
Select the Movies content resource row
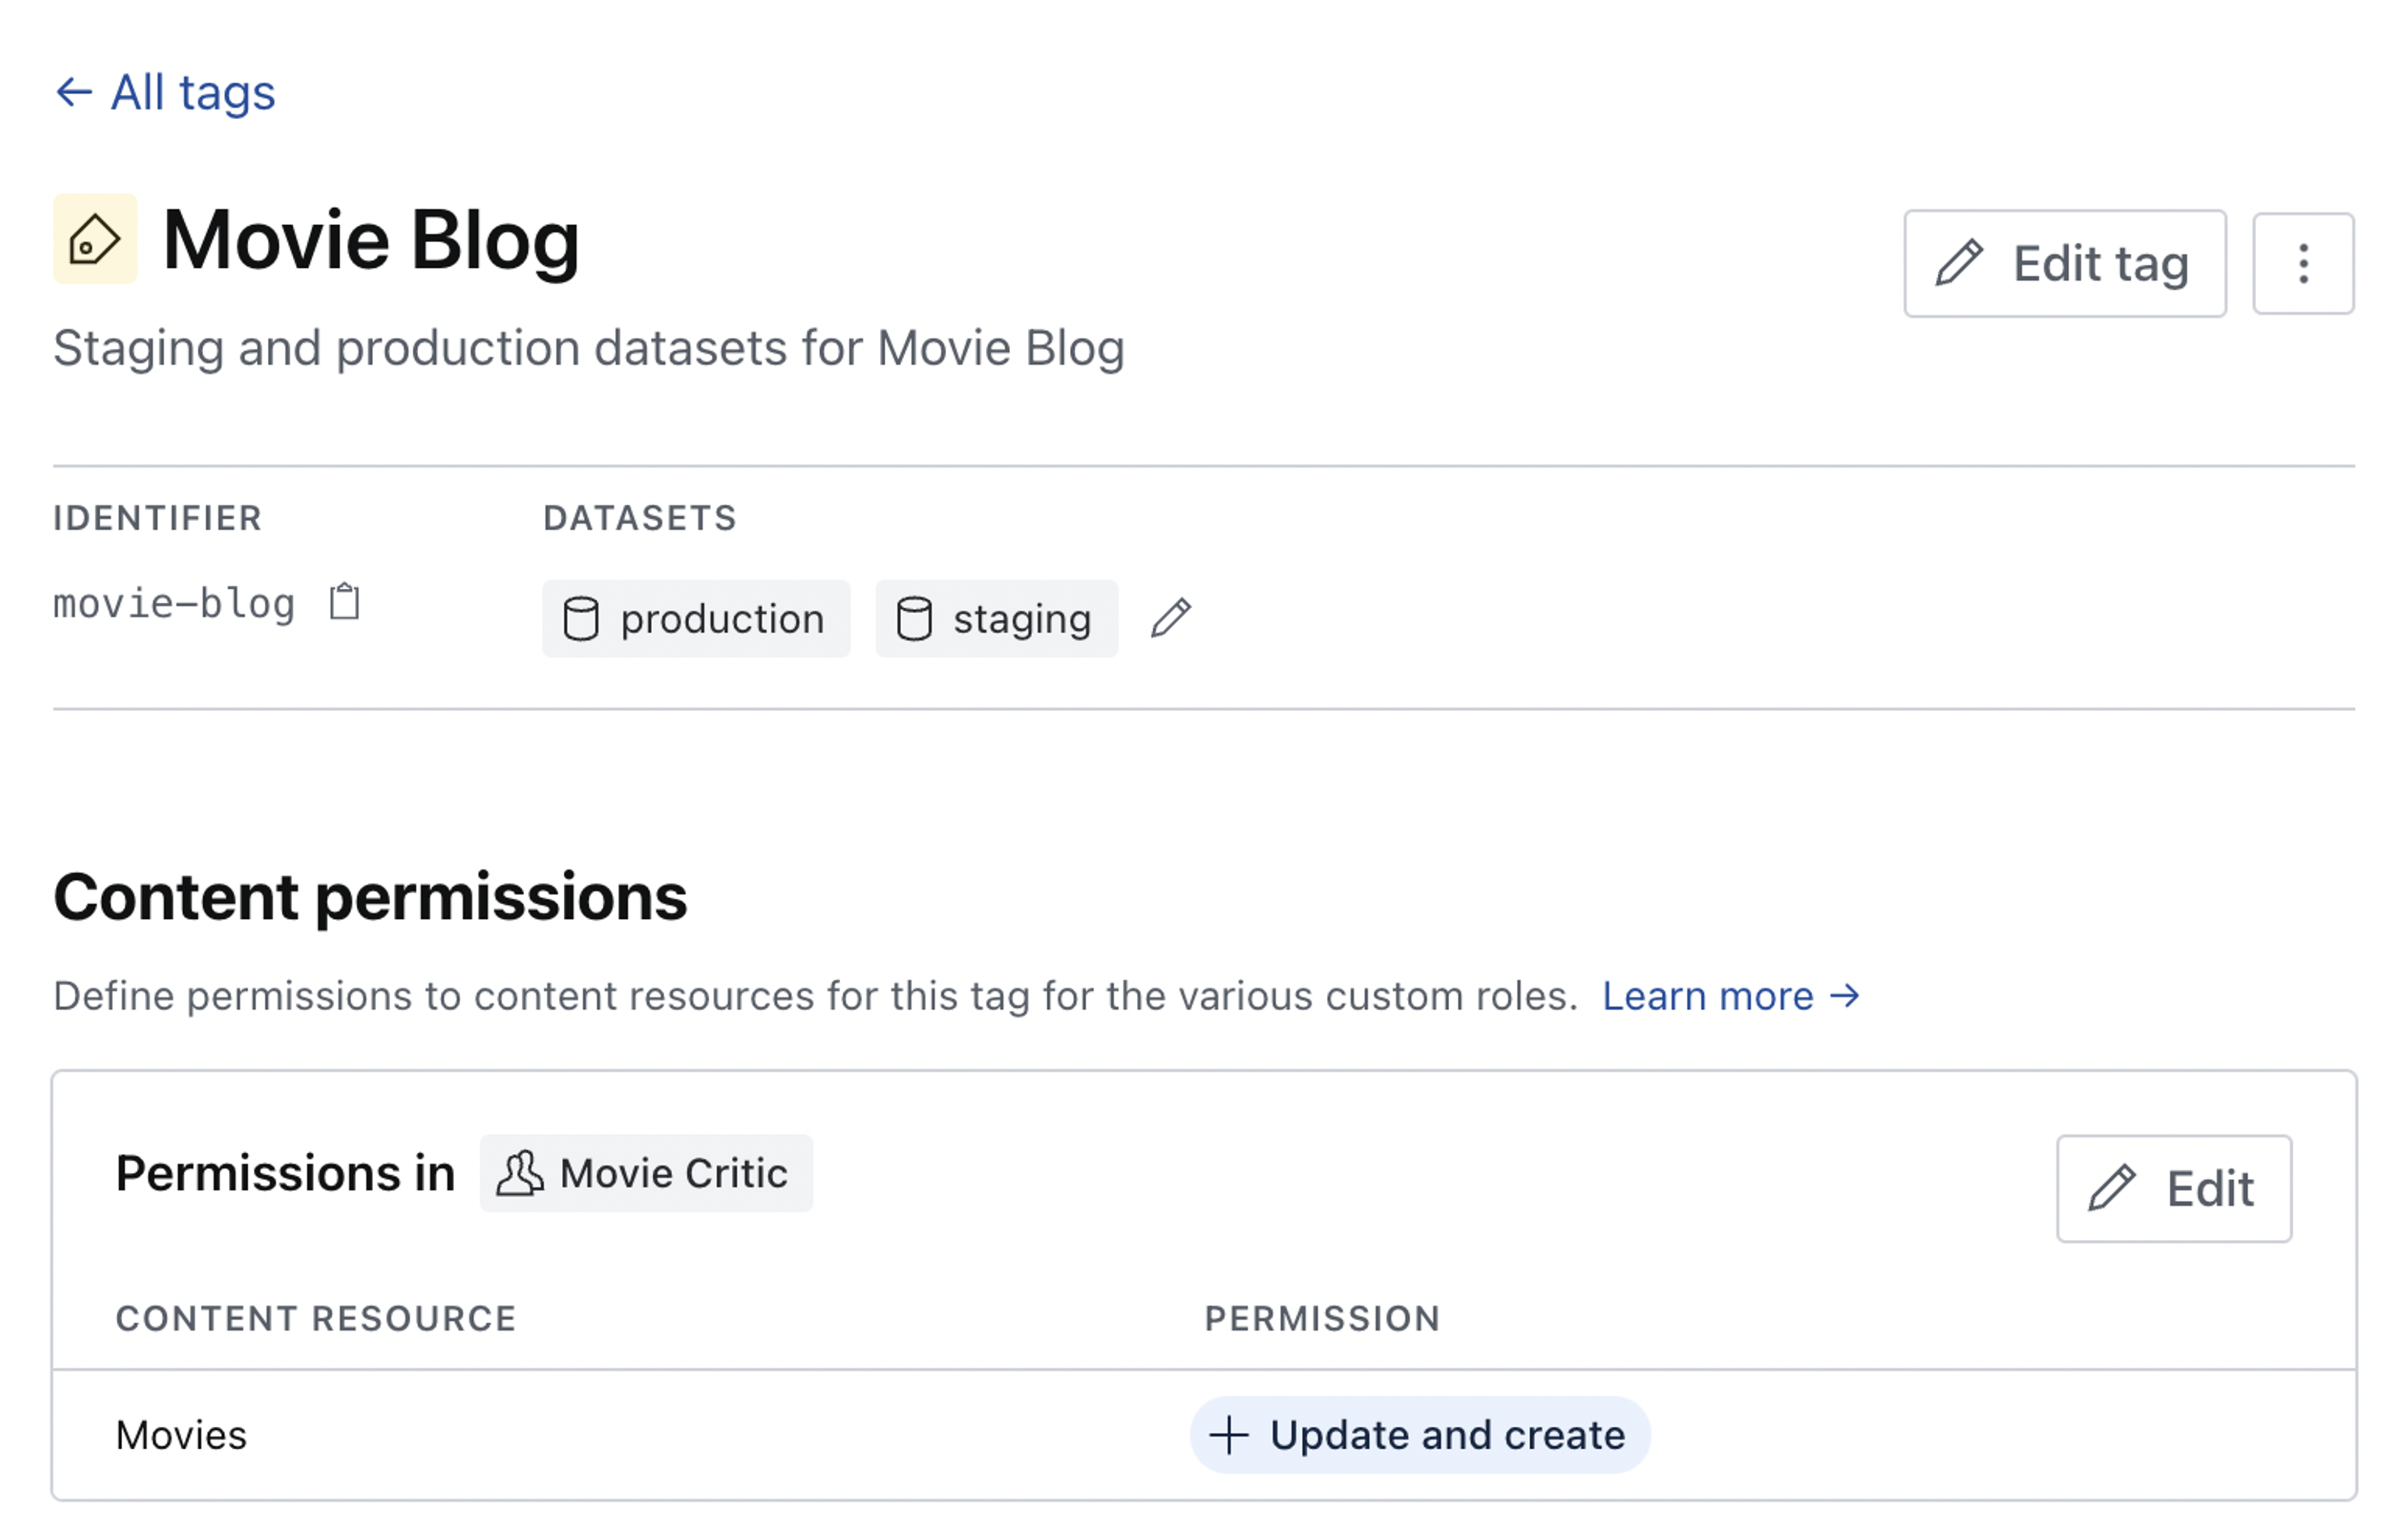tap(181, 1435)
